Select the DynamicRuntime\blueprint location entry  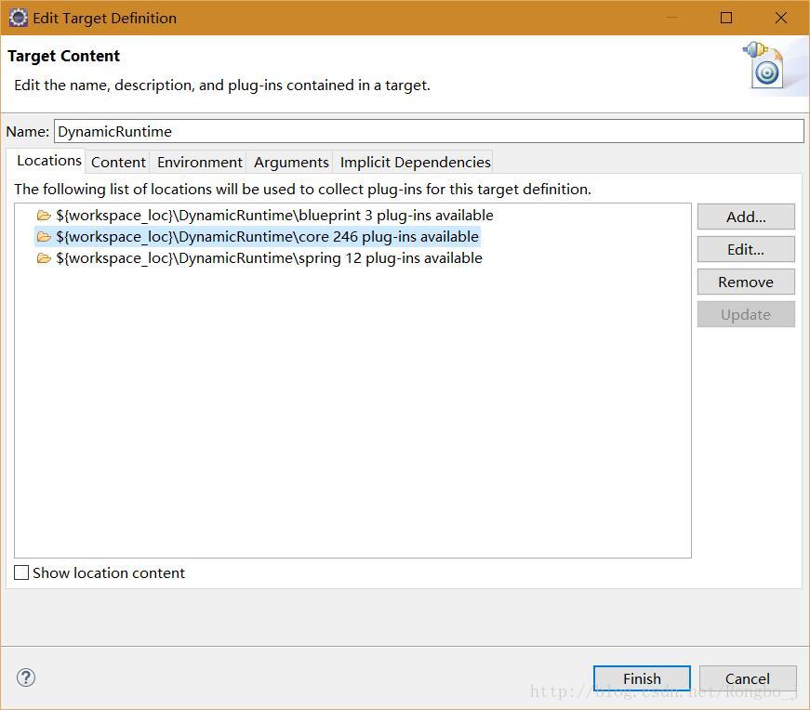pyautogui.click(x=274, y=216)
